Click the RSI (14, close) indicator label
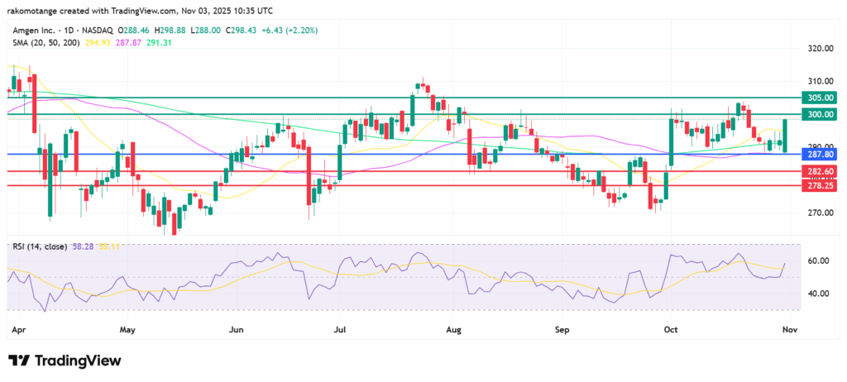This screenshot has width=847, height=382. pyautogui.click(x=39, y=246)
